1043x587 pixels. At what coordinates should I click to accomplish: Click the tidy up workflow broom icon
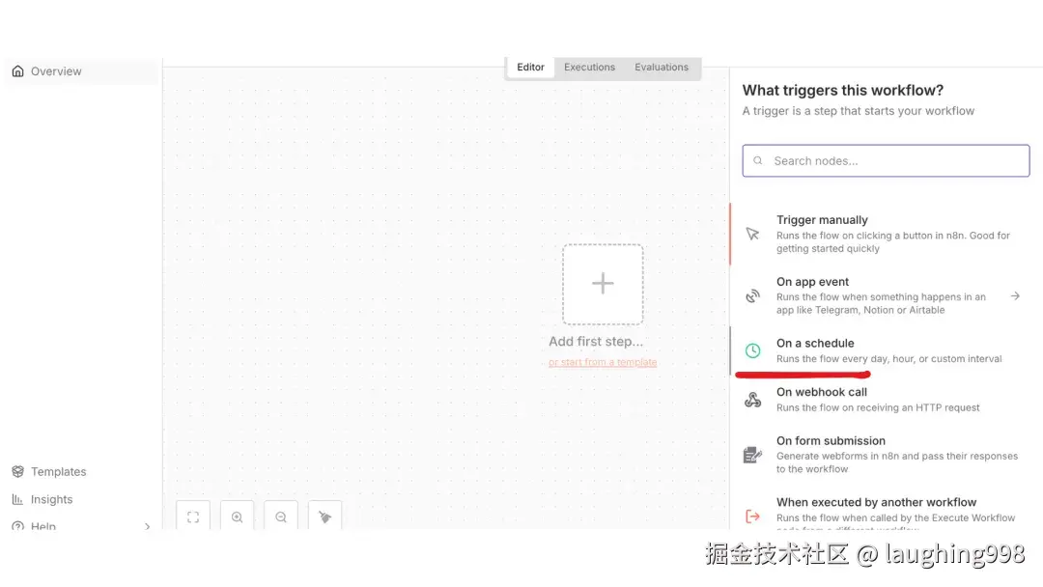324,517
